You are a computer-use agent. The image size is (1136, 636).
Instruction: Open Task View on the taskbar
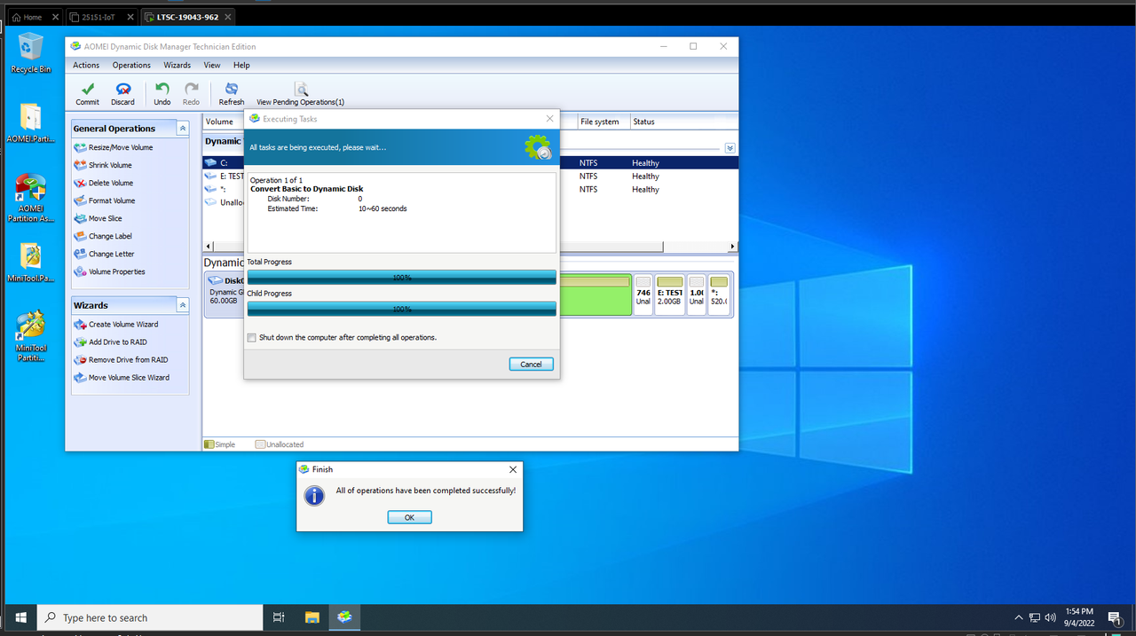click(278, 617)
